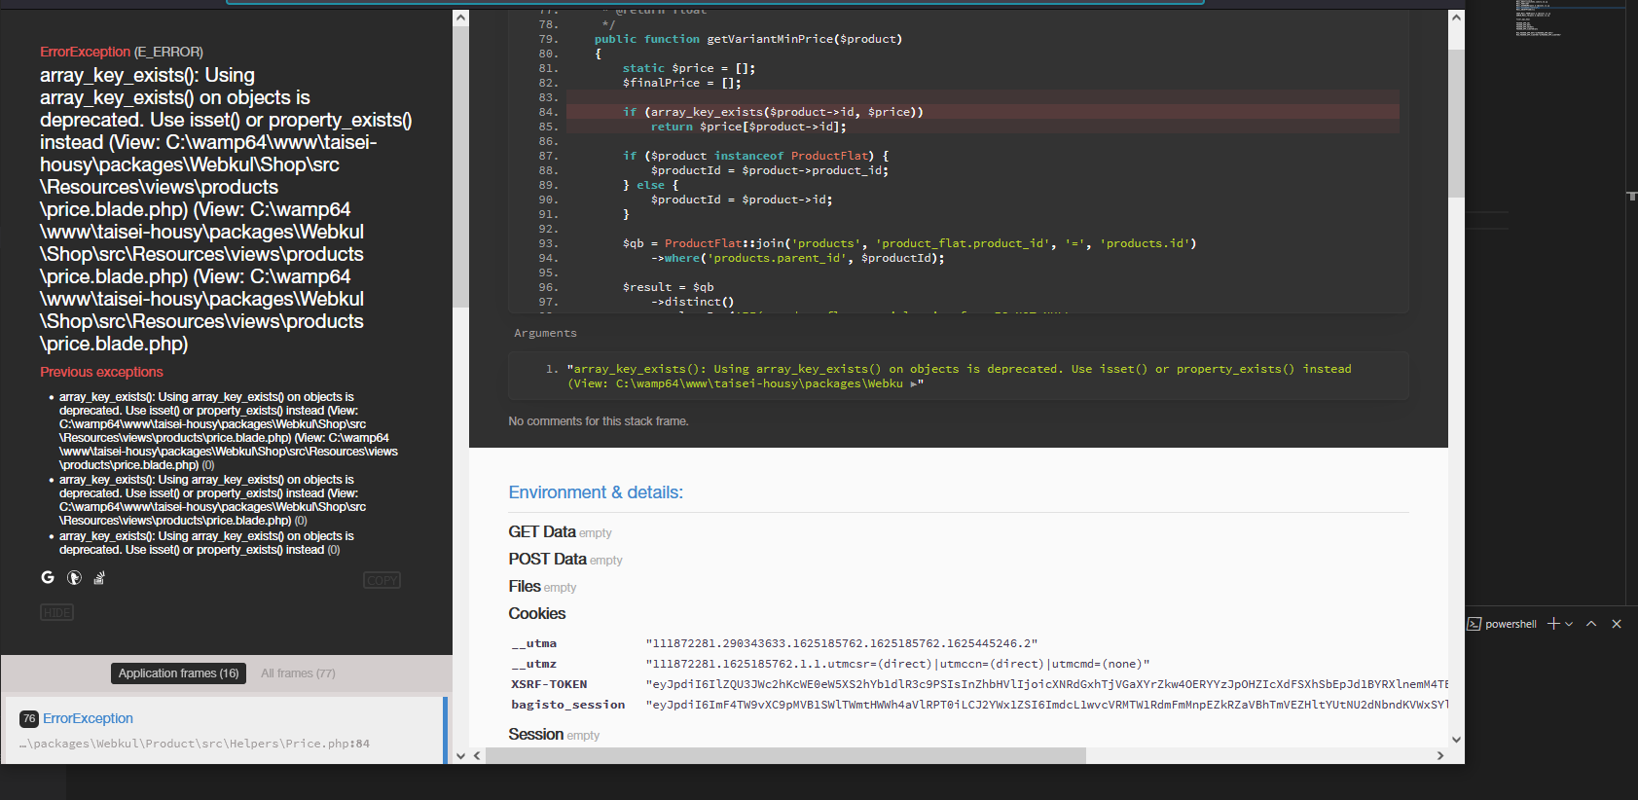This screenshot has width=1638, height=800.
Task: Click code line 79 getVariantMinPrice function
Action: pos(748,39)
